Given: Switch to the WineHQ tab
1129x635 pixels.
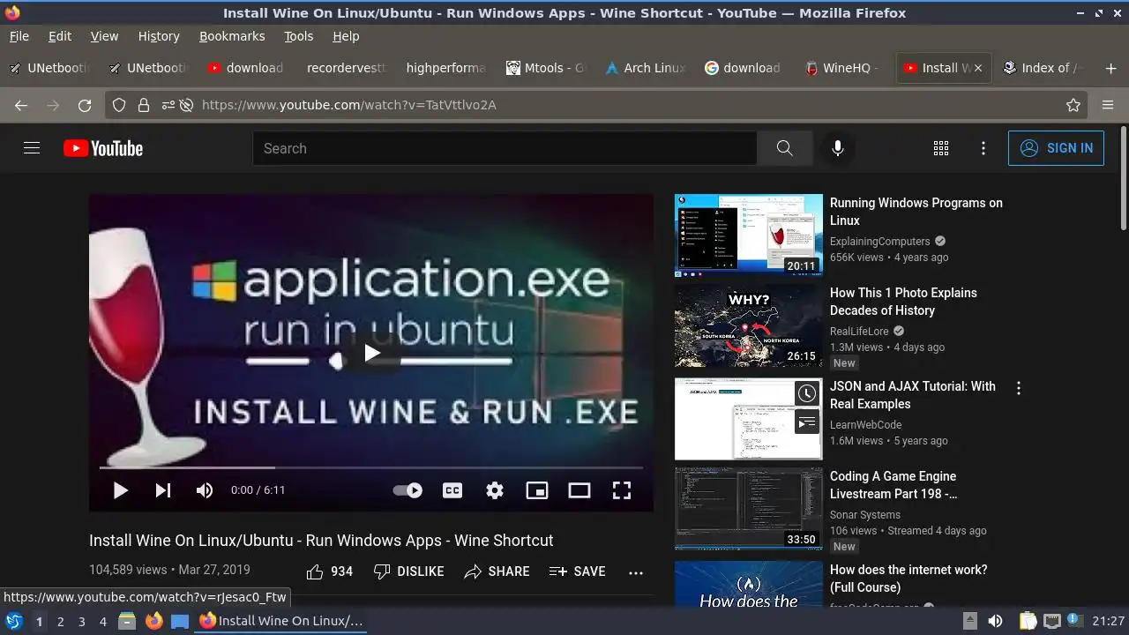Looking at the screenshot, I should click(844, 68).
